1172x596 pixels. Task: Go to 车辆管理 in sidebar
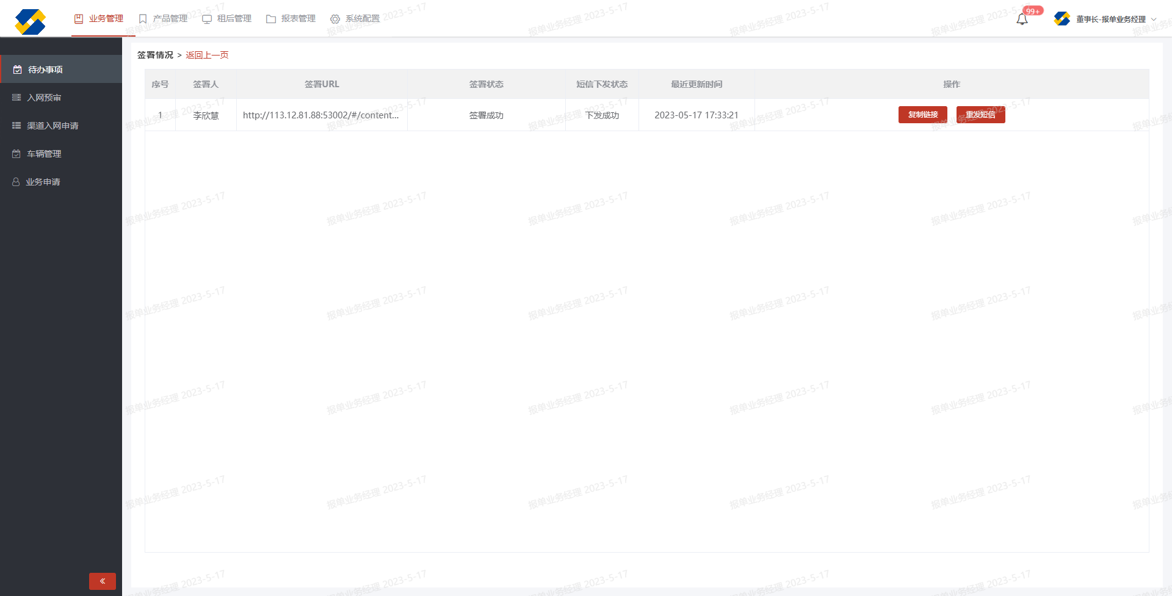coord(44,154)
